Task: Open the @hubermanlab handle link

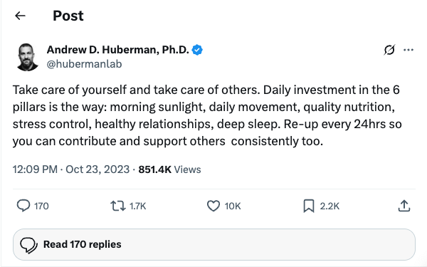Action: pos(84,64)
